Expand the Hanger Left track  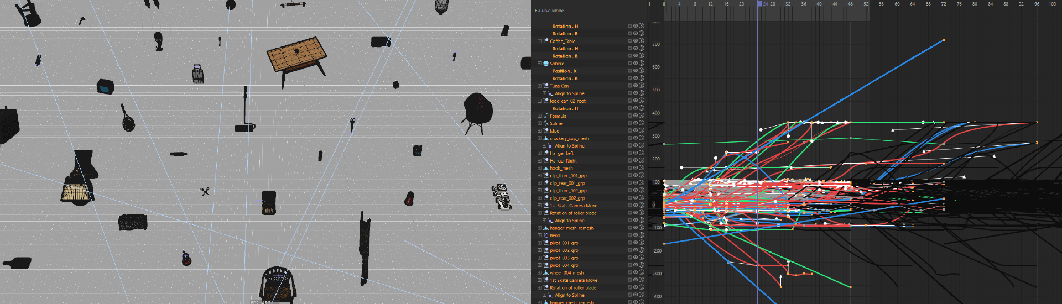click(x=539, y=153)
